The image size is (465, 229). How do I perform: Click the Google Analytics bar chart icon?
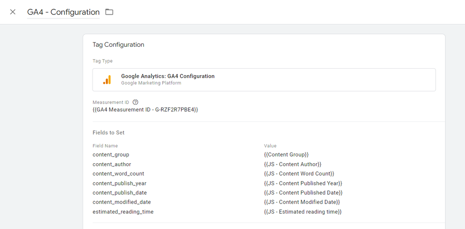point(107,79)
